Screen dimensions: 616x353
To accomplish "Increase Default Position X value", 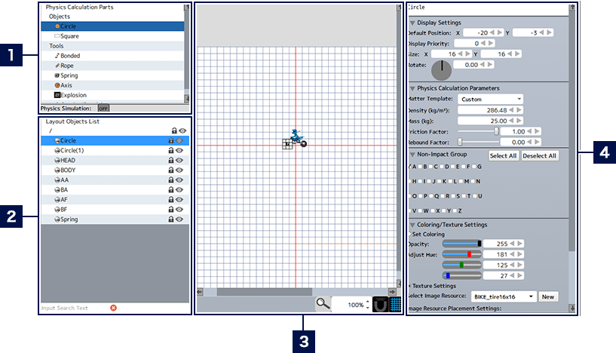I will tap(500, 32).
